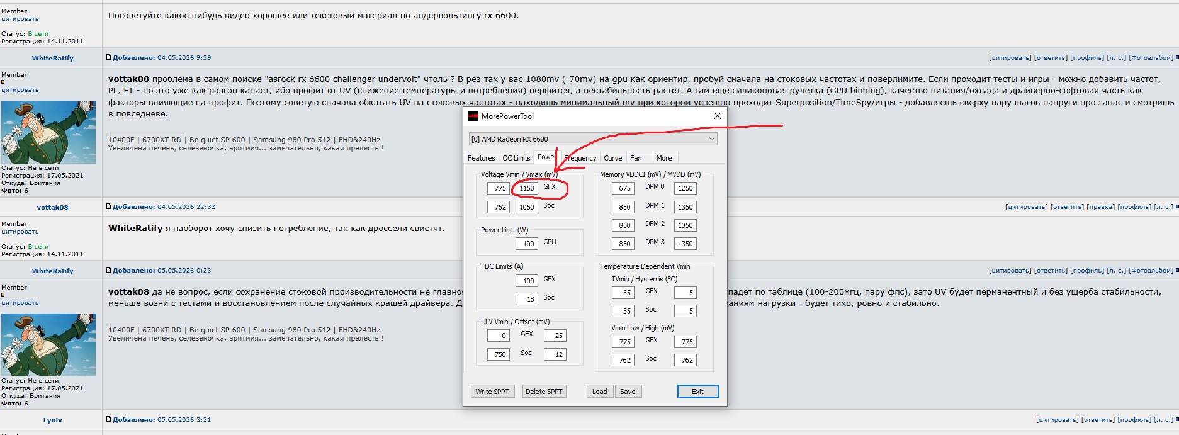The width and height of the screenshot is (1179, 435).
Task: Click the Vmin Low Soc field
Action: 623,360
